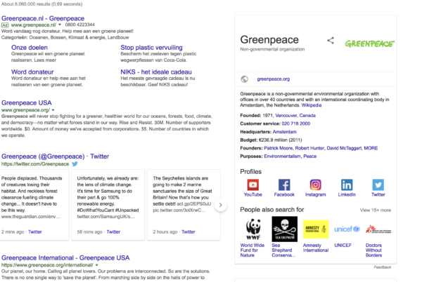Image resolution: width=422 pixels, height=282 pixels.
Task: Click the share icon beside Greenpeace title
Action: [331, 41]
